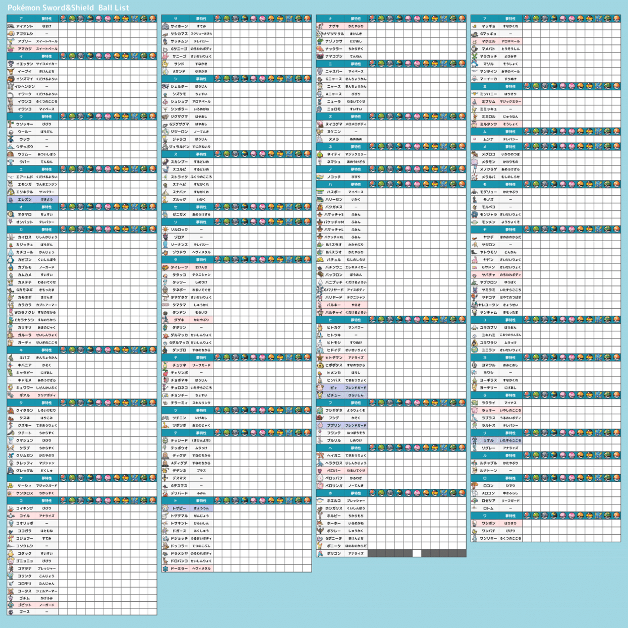Click the Lure Ball checkbox cell for マッギョ
The image size is (628, 628).
pos(527,26)
